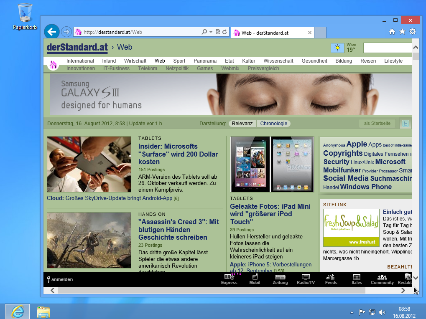Open the address bar dropdown arrow
This screenshot has height=319, width=426.
click(211, 32)
